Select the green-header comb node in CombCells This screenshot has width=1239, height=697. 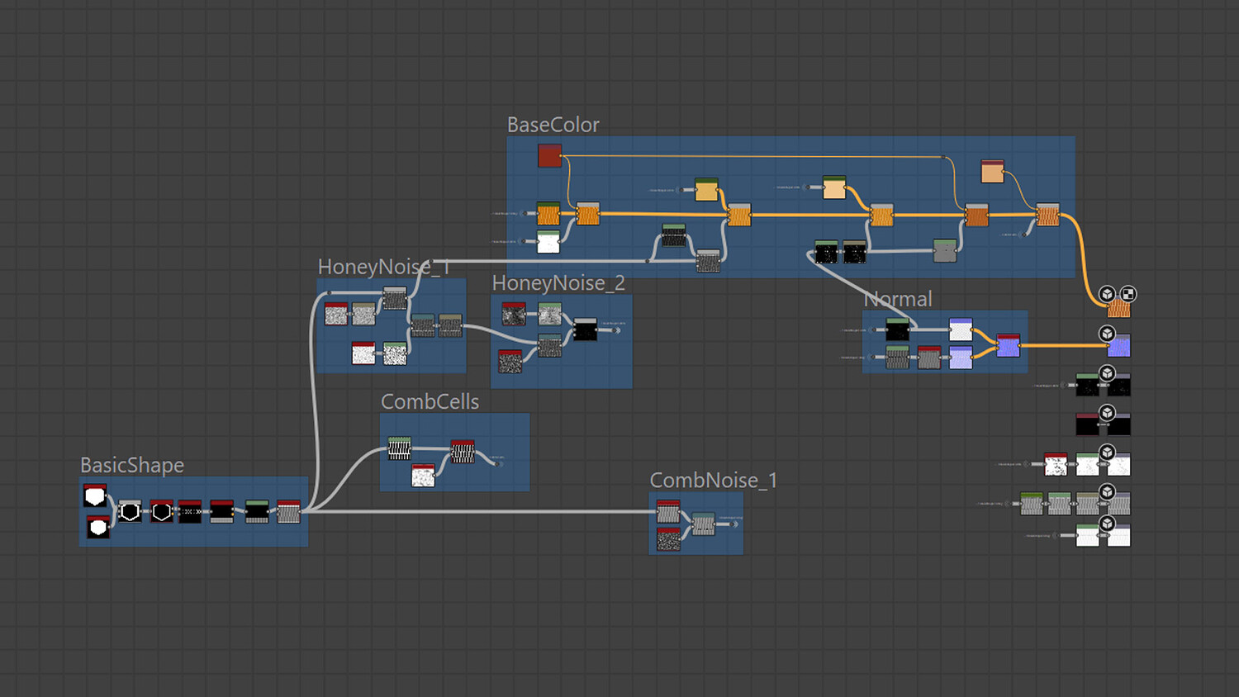click(x=400, y=448)
